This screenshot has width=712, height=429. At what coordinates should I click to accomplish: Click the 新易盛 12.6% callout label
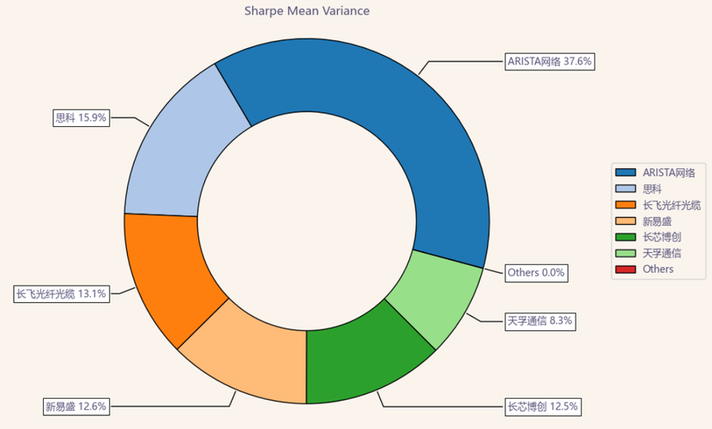(x=76, y=406)
